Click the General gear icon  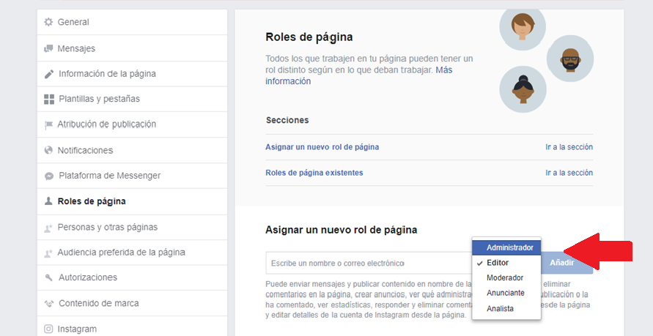click(x=48, y=22)
